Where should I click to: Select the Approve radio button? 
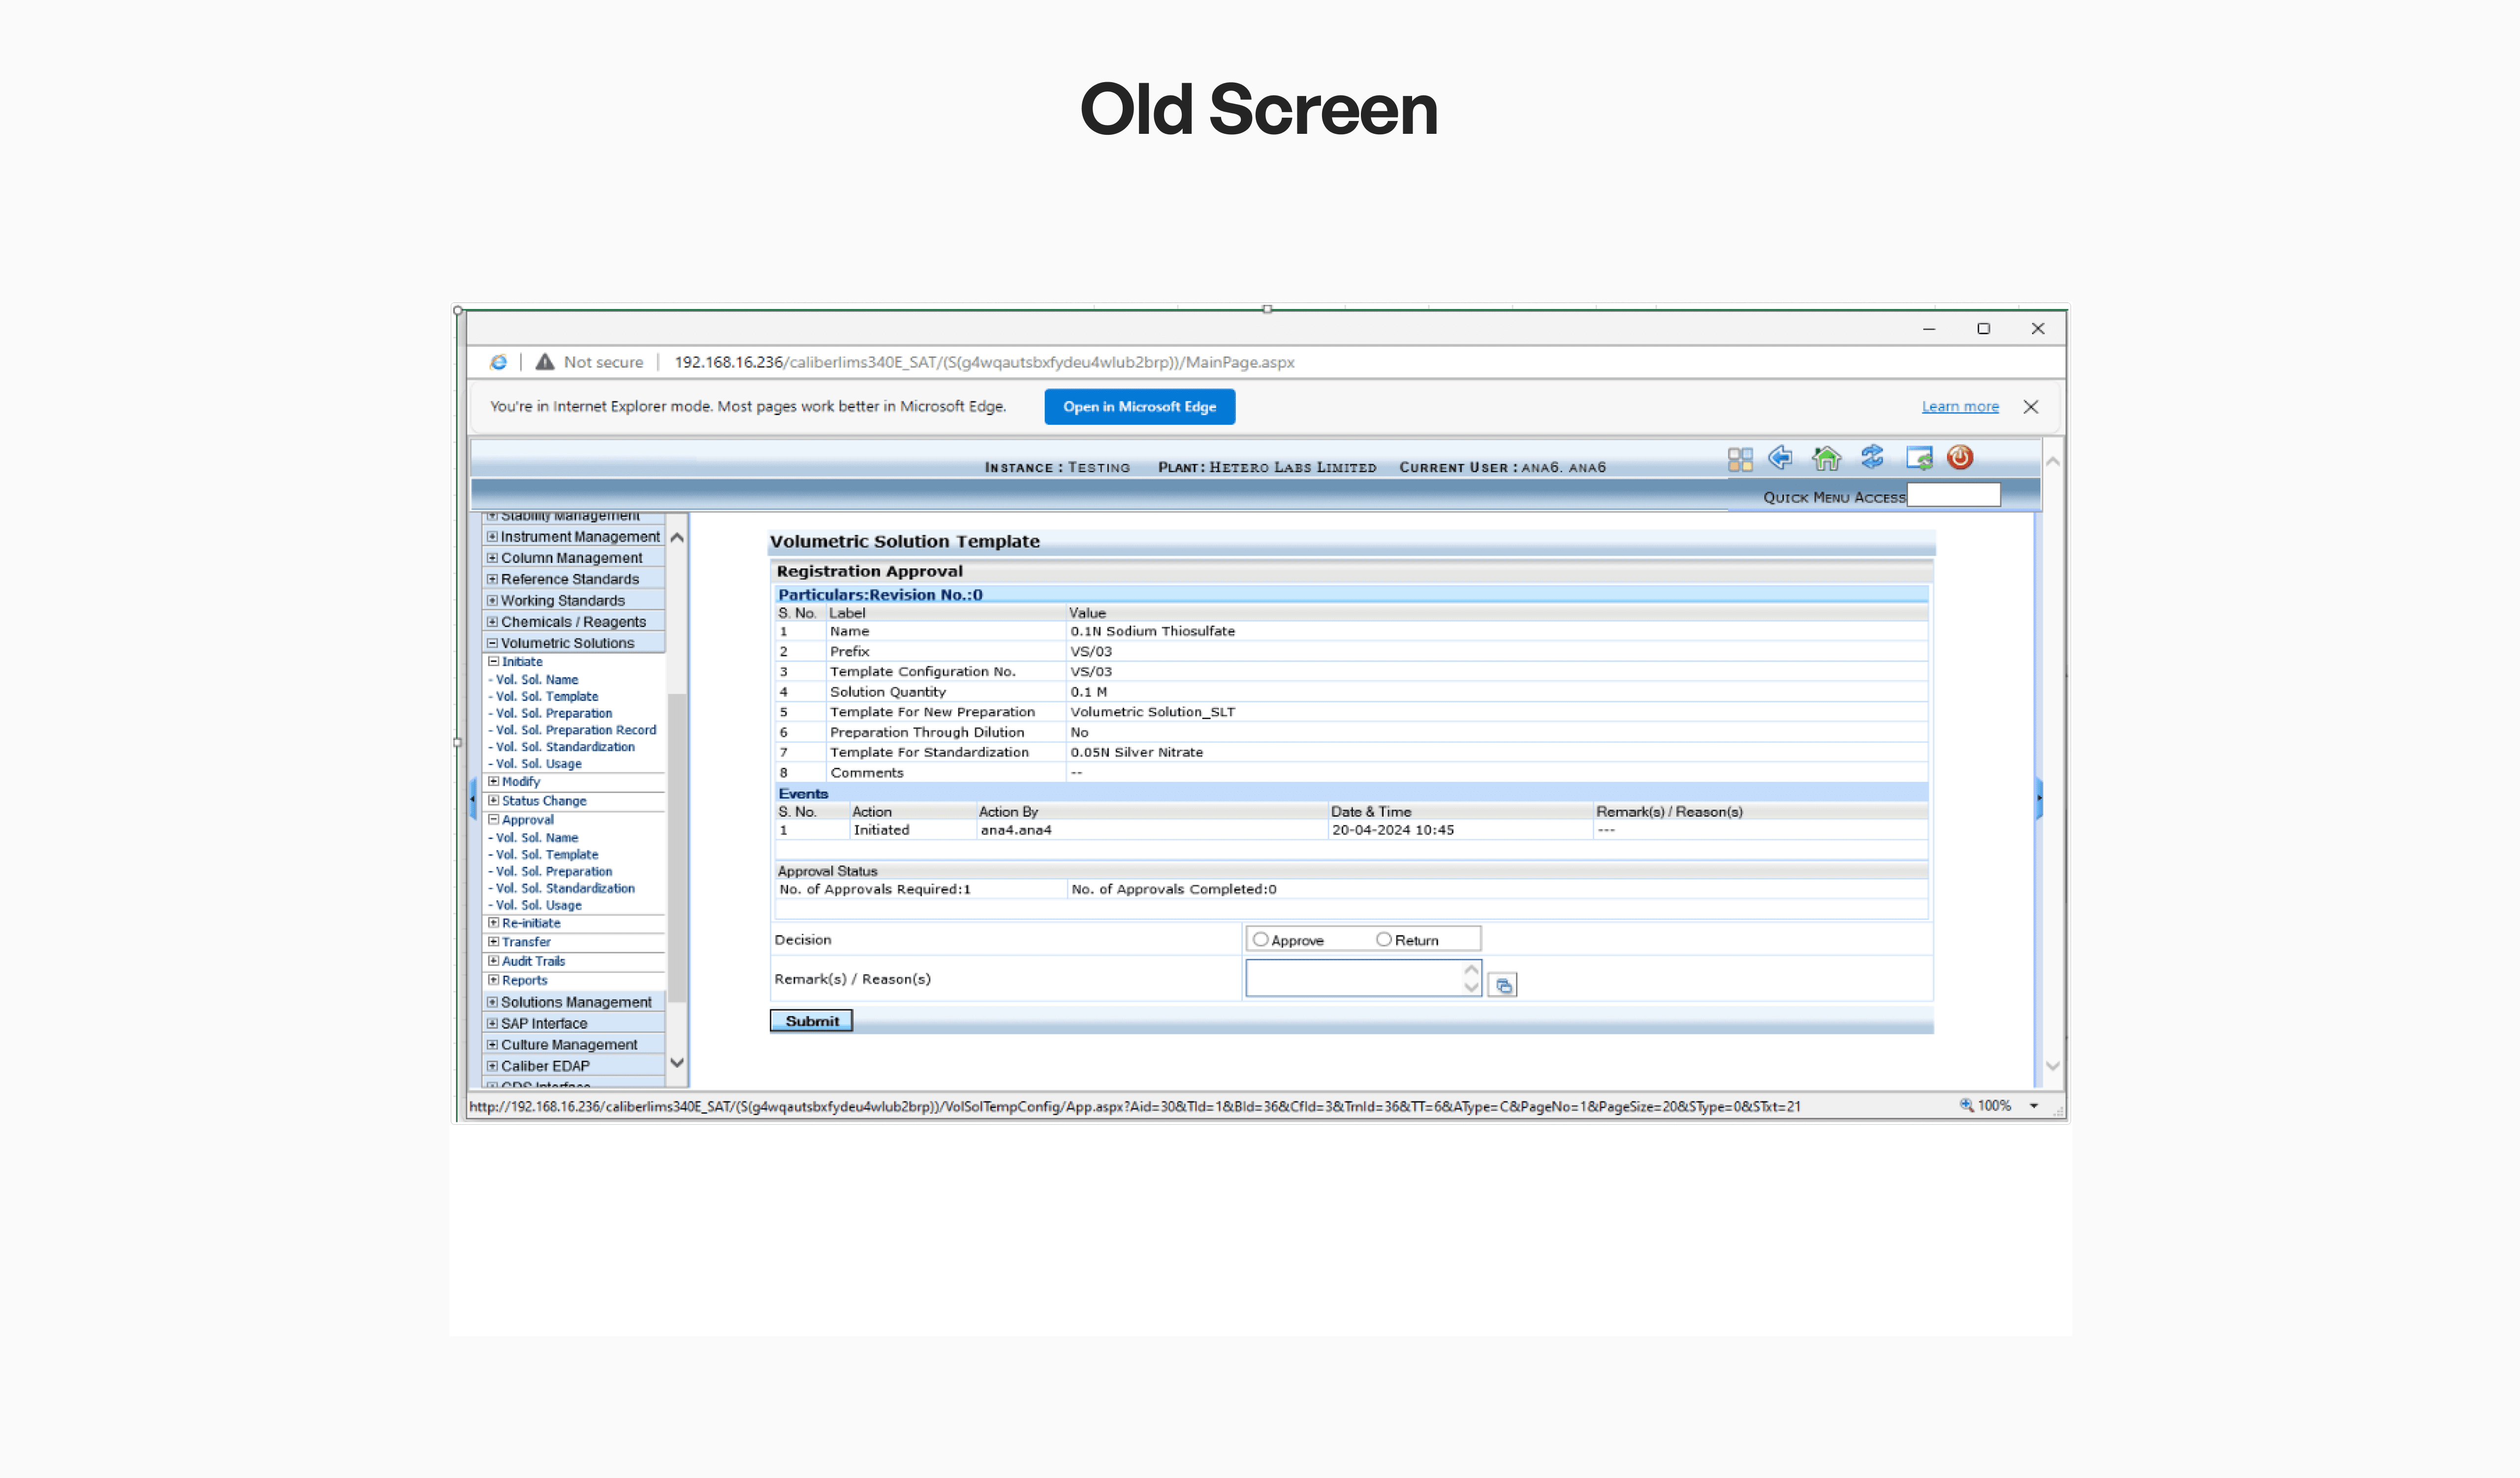tap(1260, 938)
